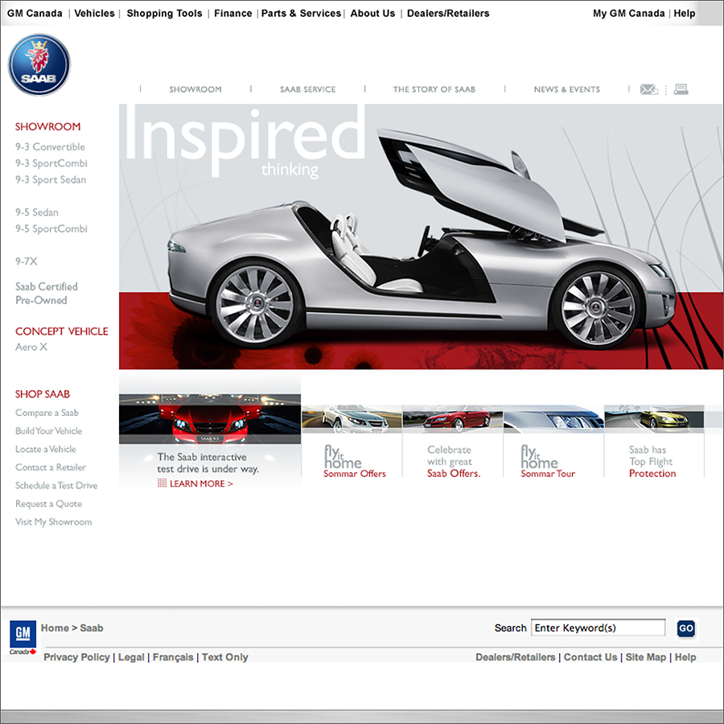The height and width of the screenshot is (724, 724).
Task: Switch to Français
Action: point(173,657)
